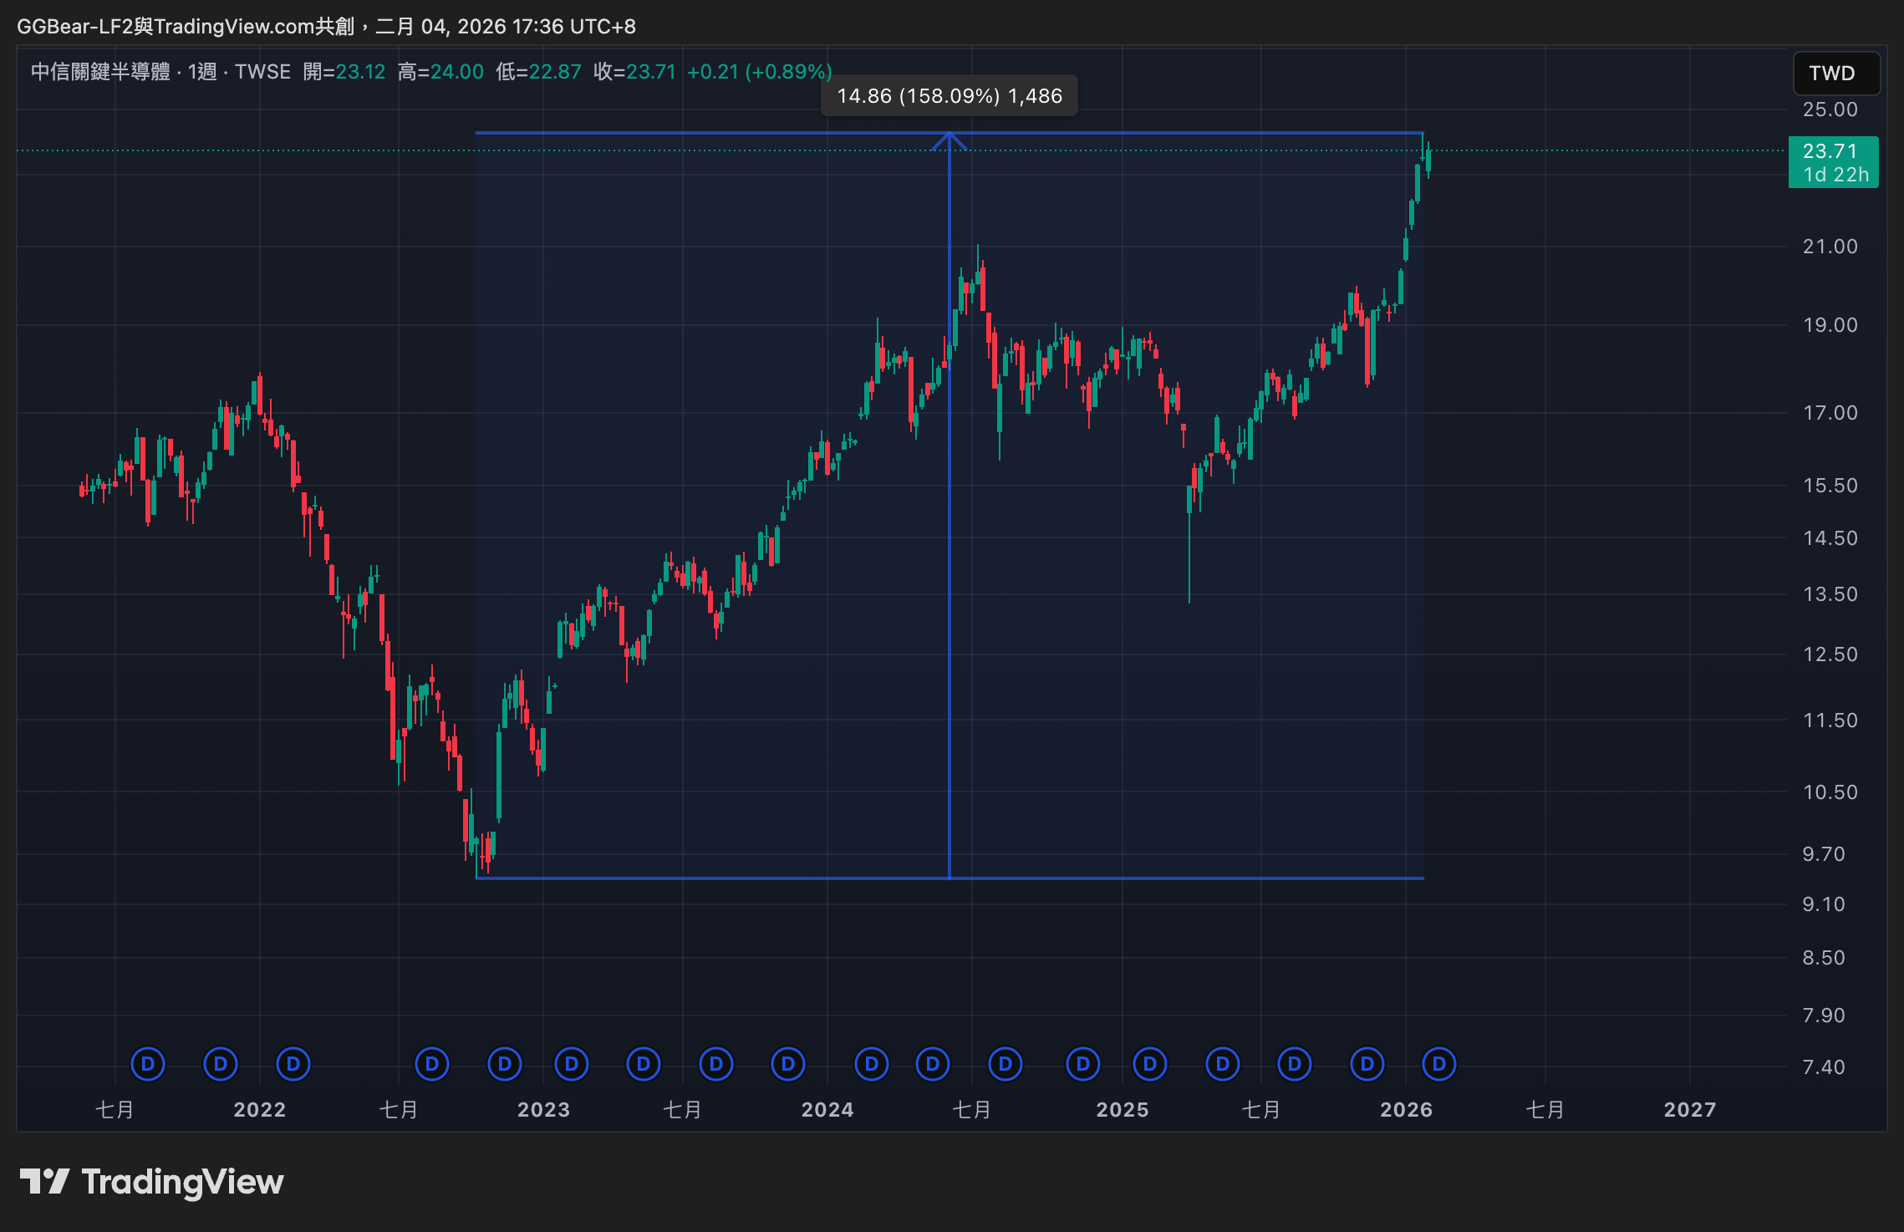Click the TradingView wordmark text
The height and width of the screenshot is (1232, 1904).
pyautogui.click(x=182, y=1182)
